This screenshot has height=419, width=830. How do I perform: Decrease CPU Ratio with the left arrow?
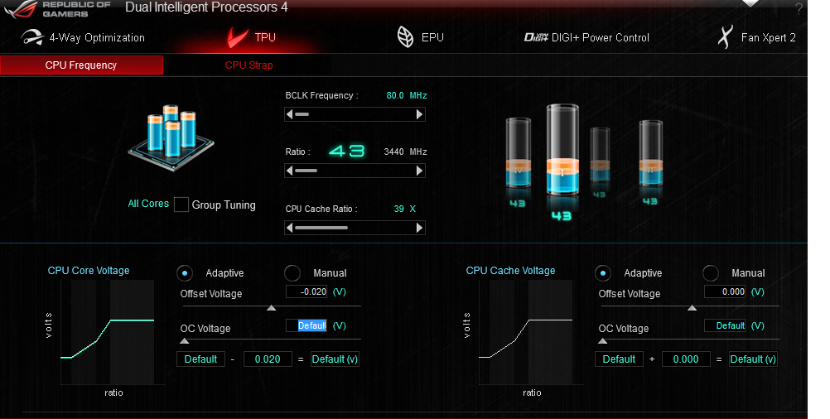pos(290,171)
